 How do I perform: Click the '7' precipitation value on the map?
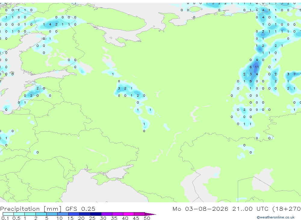294,74
